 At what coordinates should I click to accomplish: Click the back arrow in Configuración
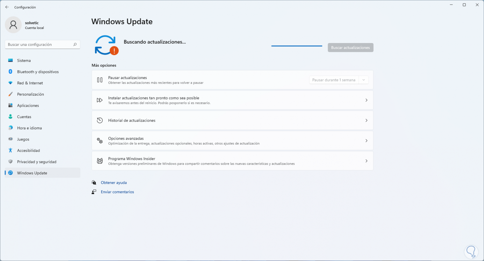tap(7, 7)
